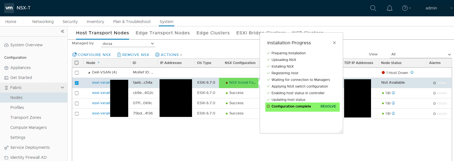Check the 75bd...4136 host checkbox
The width and height of the screenshot is (454, 161).
[77, 114]
